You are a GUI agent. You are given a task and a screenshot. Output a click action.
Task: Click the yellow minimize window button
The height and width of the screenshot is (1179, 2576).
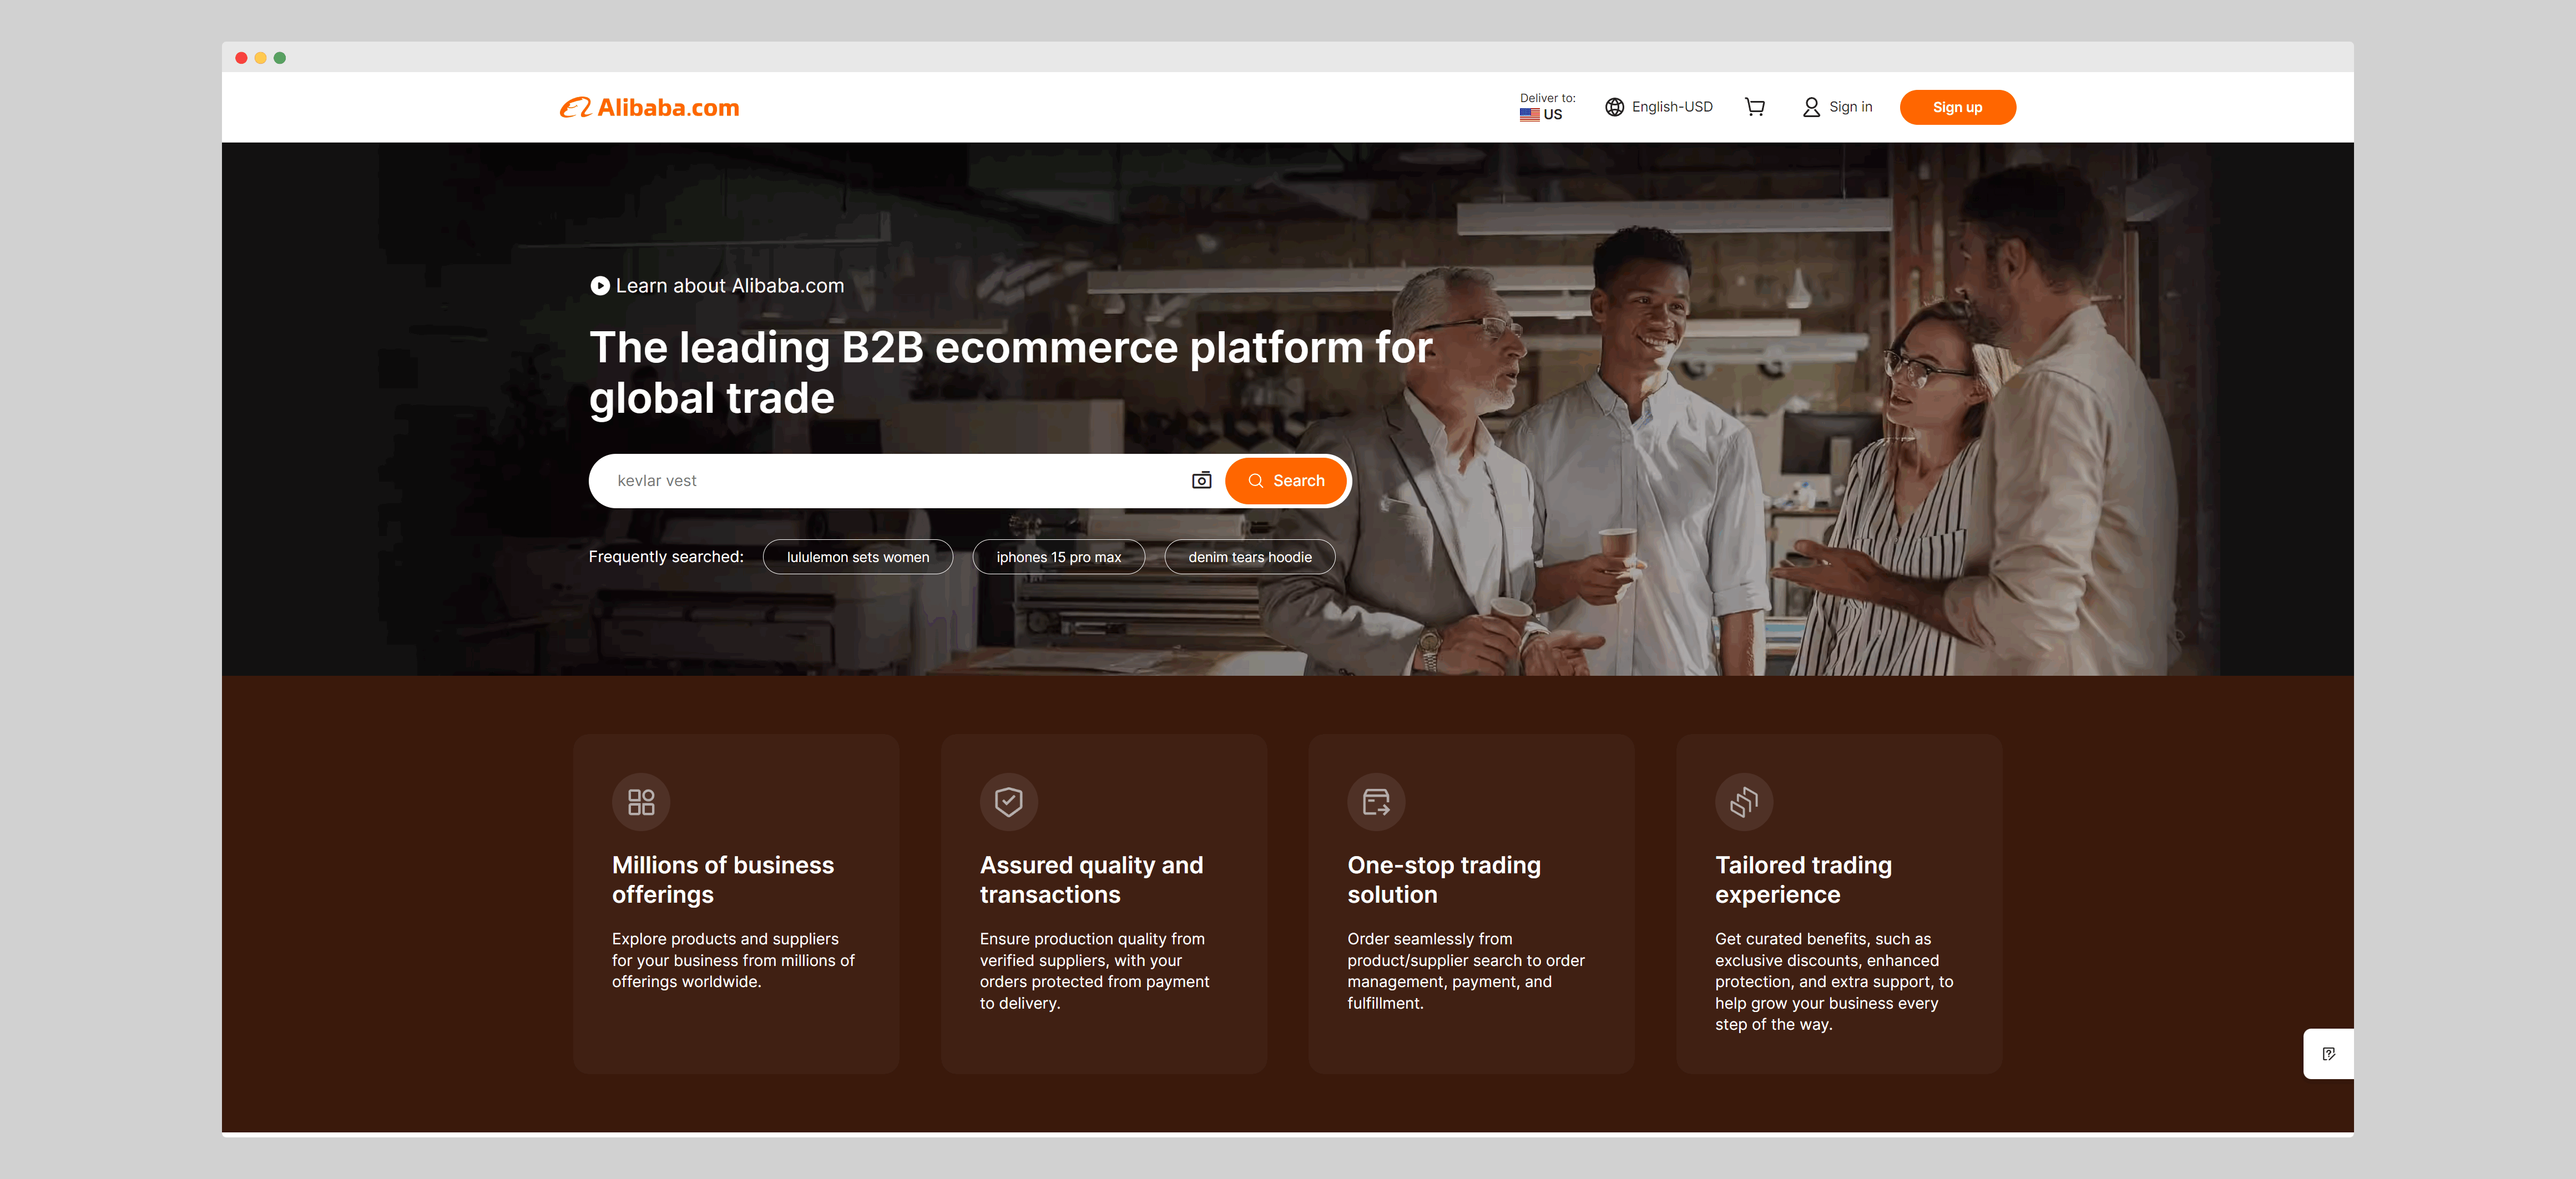pos(260,58)
